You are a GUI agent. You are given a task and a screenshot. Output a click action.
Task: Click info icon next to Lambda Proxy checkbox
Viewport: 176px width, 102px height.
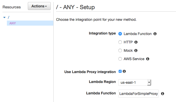coord(124,72)
